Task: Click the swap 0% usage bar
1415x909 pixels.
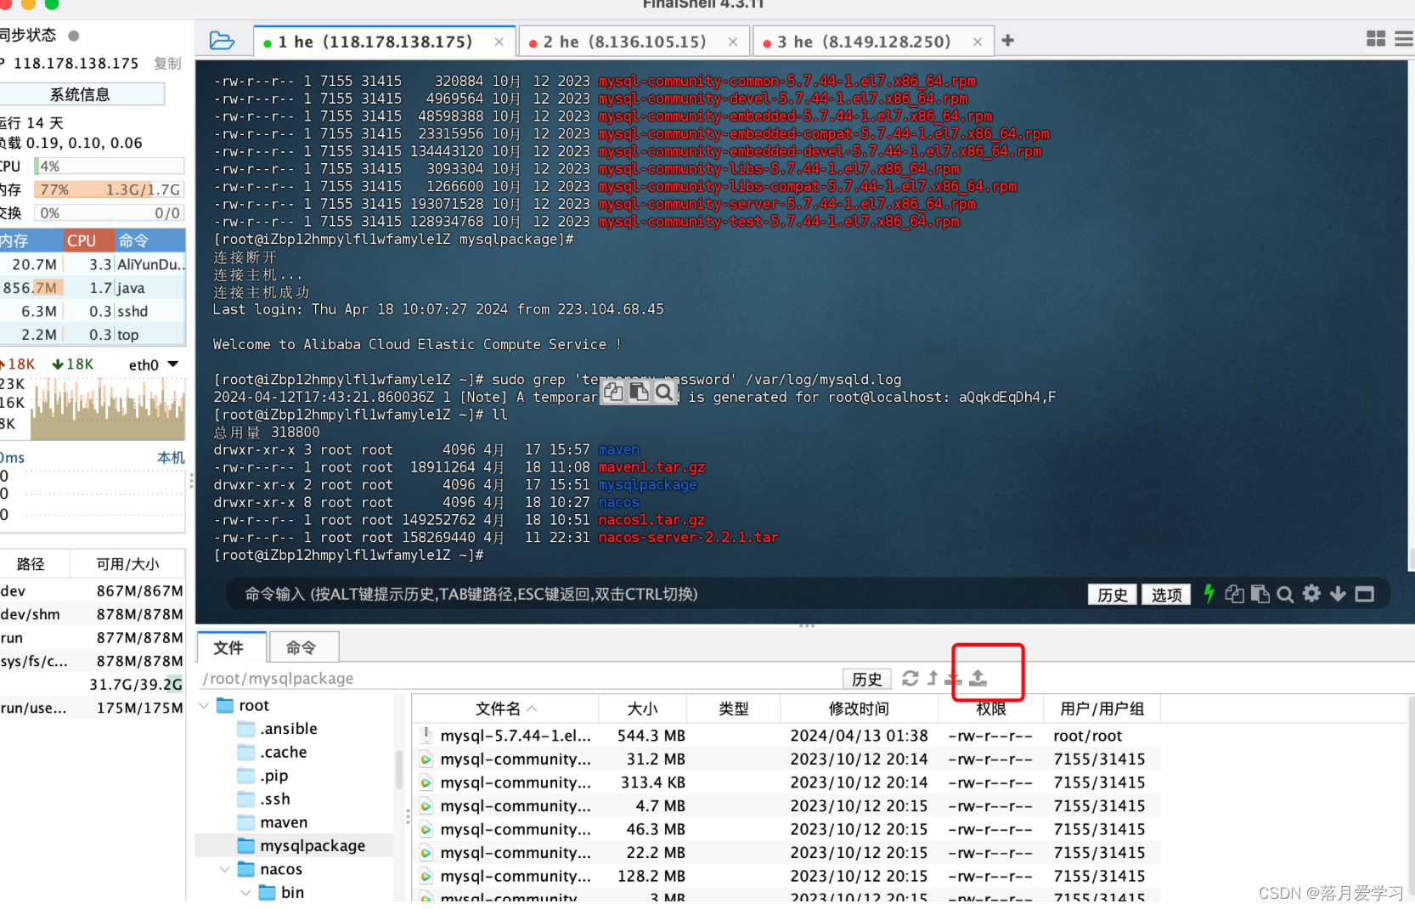Action: point(109,213)
